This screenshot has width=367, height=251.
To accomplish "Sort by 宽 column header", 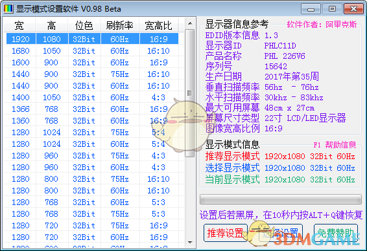I will tap(19, 25).
